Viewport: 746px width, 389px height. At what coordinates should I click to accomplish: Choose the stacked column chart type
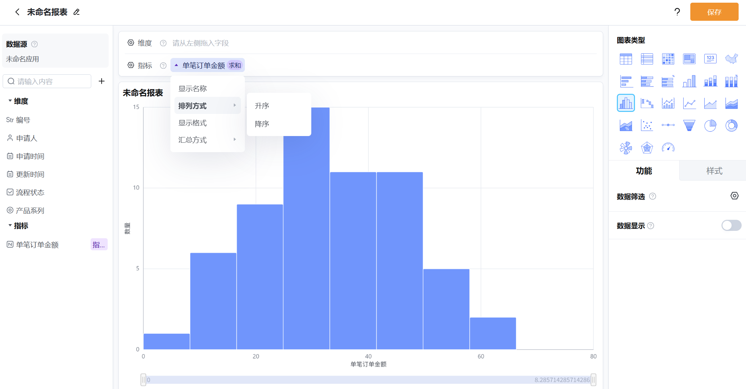click(710, 81)
